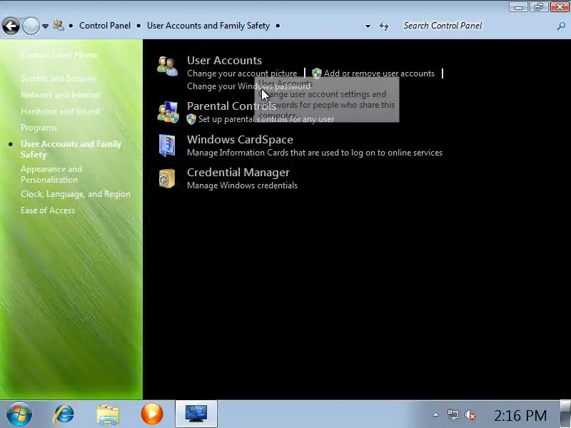
Task: Open Parental Controls heading
Action: pyautogui.click(x=231, y=106)
